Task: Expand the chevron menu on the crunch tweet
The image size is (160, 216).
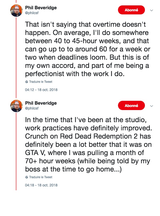Action: pyautogui.click(x=151, y=106)
